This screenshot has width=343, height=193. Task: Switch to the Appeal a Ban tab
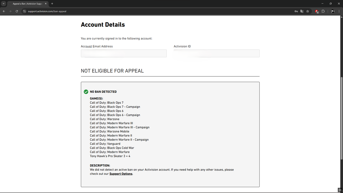28,4
